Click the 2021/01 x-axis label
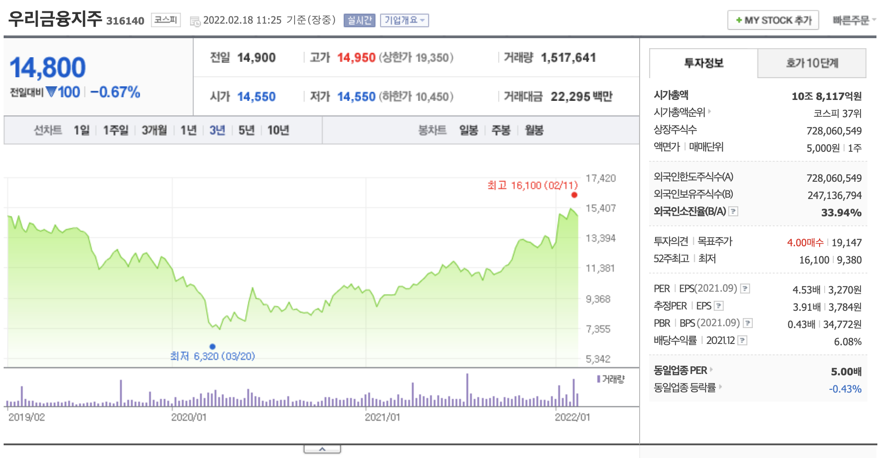Screen dimensions: 881x458 click(x=382, y=417)
